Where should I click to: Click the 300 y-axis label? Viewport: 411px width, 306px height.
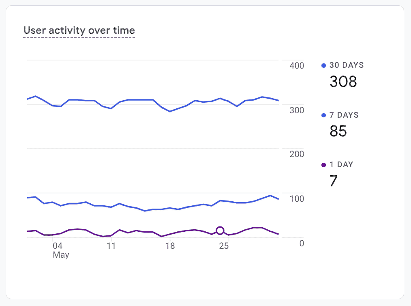pos(297,110)
